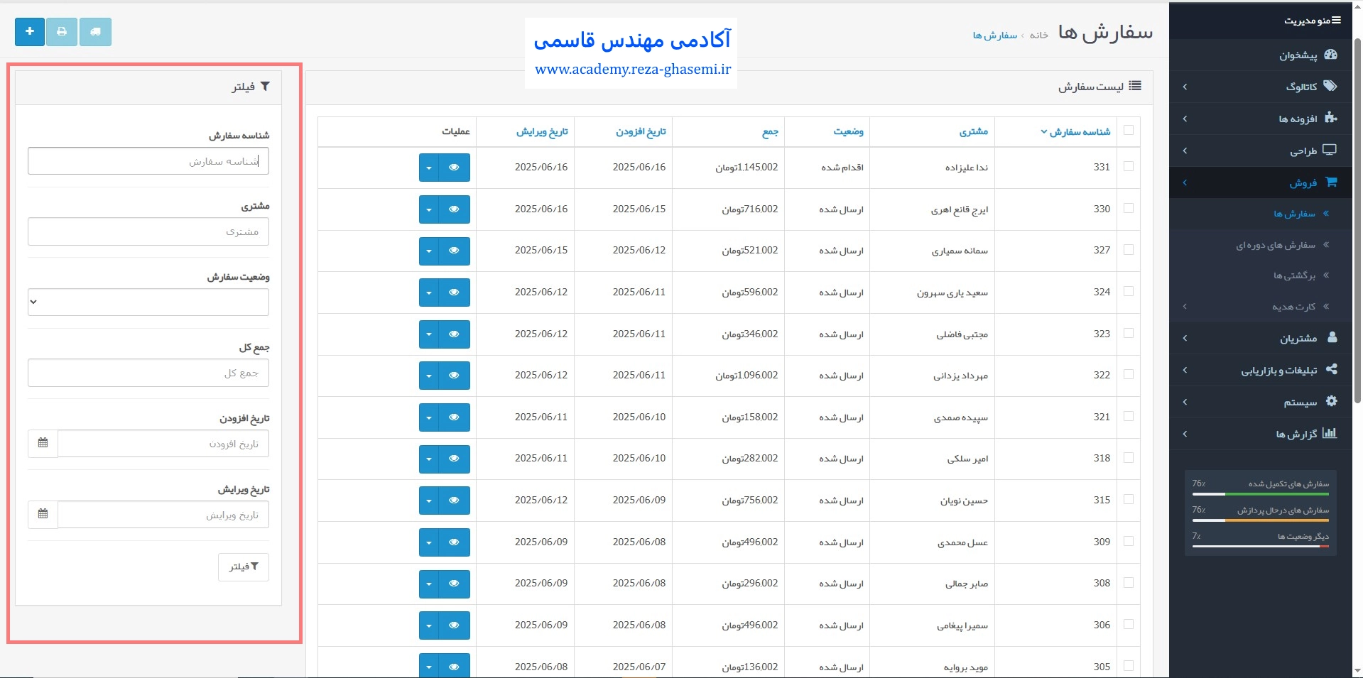This screenshot has height=678, width=1363.
Task: Expand the افزونه ها menu chevron
Action: (1185, 119)
